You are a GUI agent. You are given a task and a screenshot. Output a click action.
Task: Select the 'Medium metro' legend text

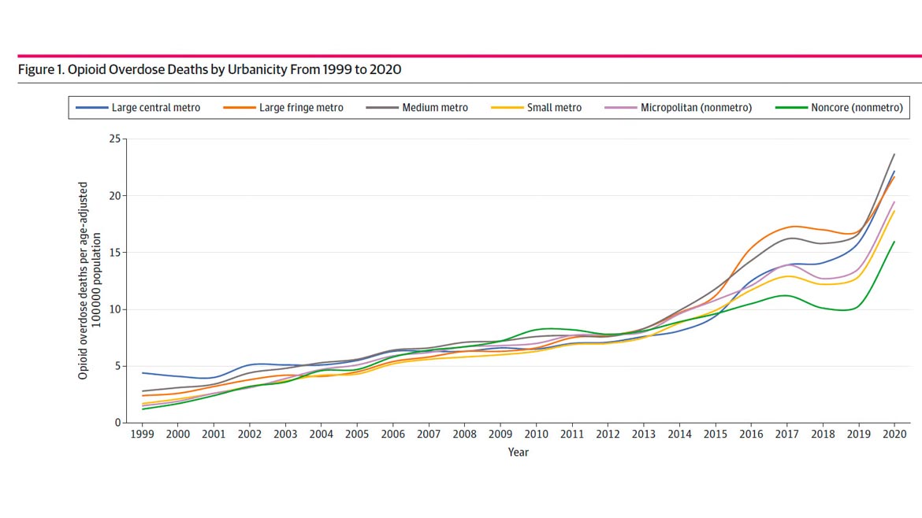point(435,108)
